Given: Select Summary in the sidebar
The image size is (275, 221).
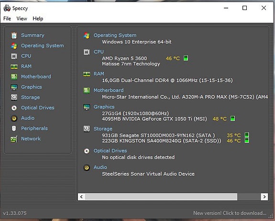Looking at the screenshot, I should (33, 35).
